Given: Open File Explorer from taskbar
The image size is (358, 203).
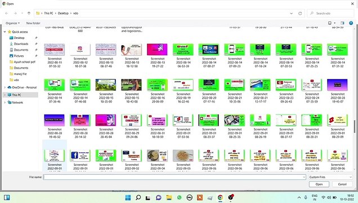Looking at the screenshot, I should (x=169, y=197).
